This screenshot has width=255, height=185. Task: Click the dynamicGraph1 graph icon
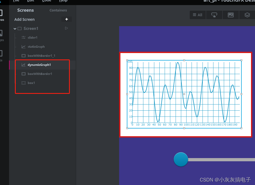pyautogui.click(x=23, y=65)
